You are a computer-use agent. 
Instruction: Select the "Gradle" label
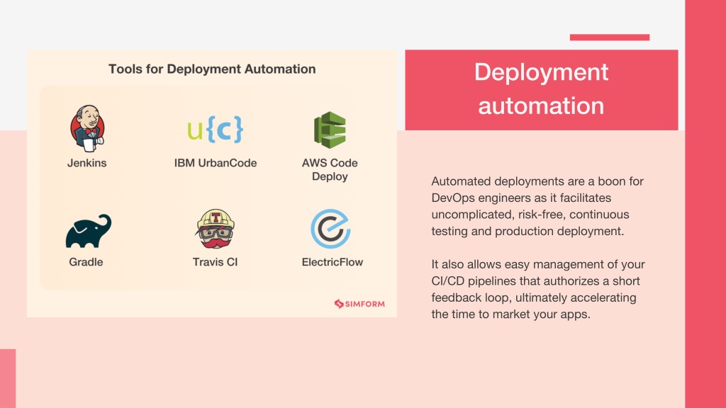[86, 262]
